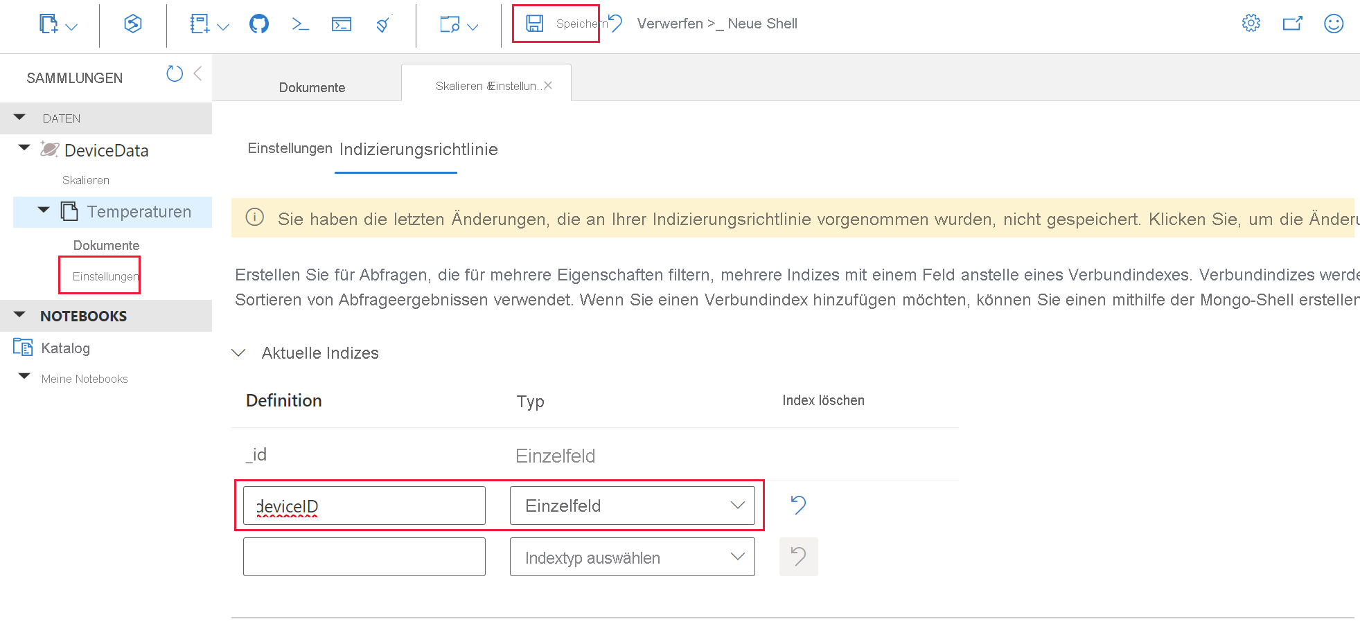The height and width of the screenshot is (626, 1360).
Task: Switch to the Einstellungen tab
Action: [x=290, y=149]
